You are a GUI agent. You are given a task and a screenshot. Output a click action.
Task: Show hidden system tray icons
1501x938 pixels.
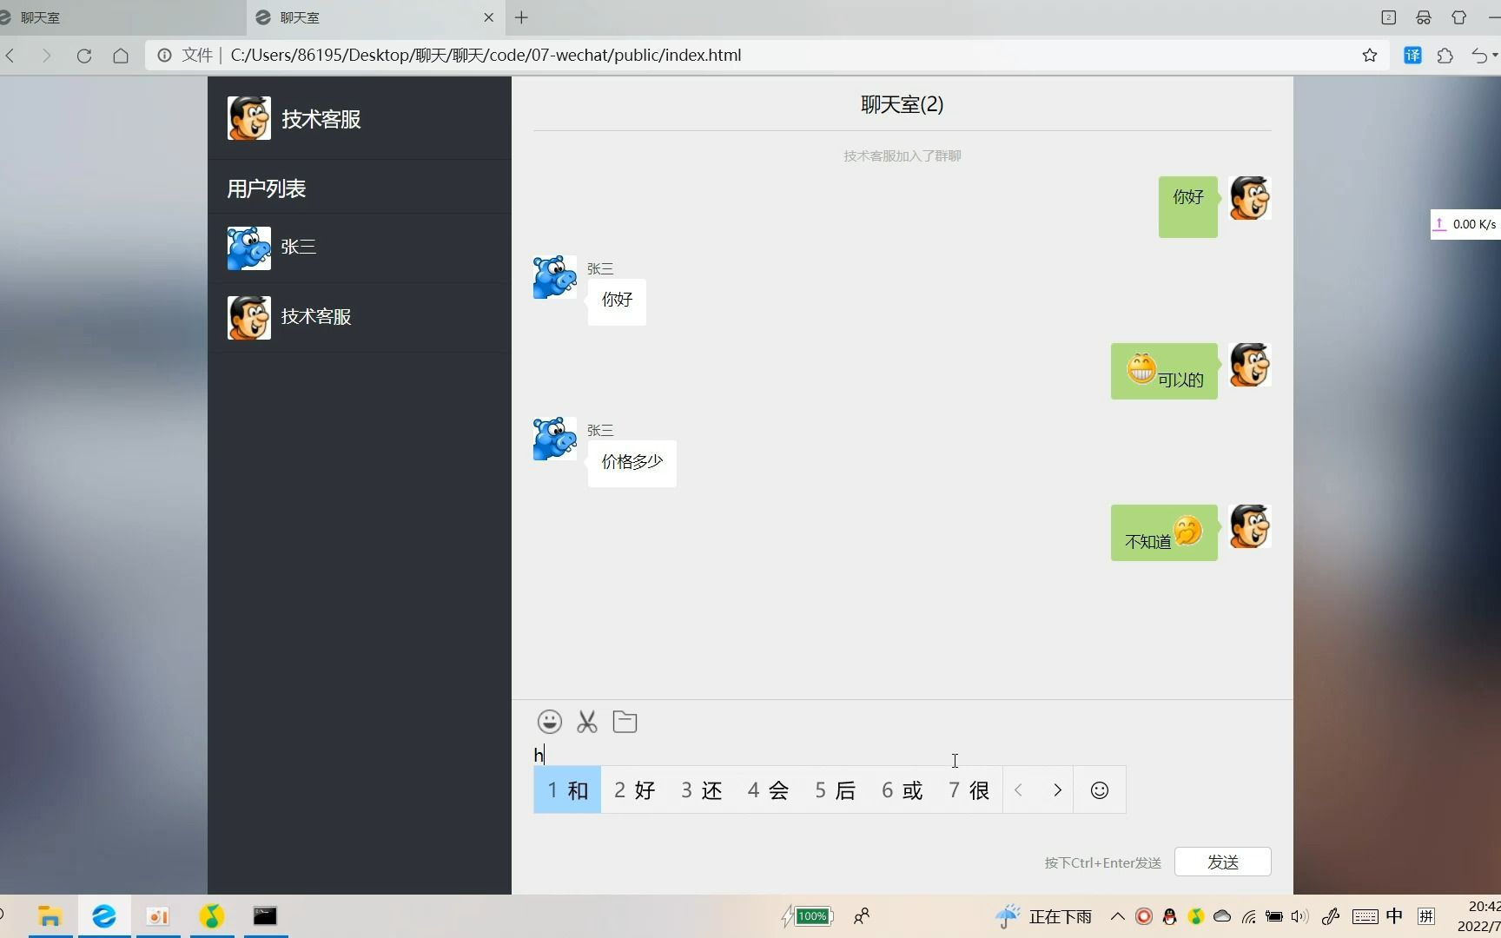coord(1118,916)
